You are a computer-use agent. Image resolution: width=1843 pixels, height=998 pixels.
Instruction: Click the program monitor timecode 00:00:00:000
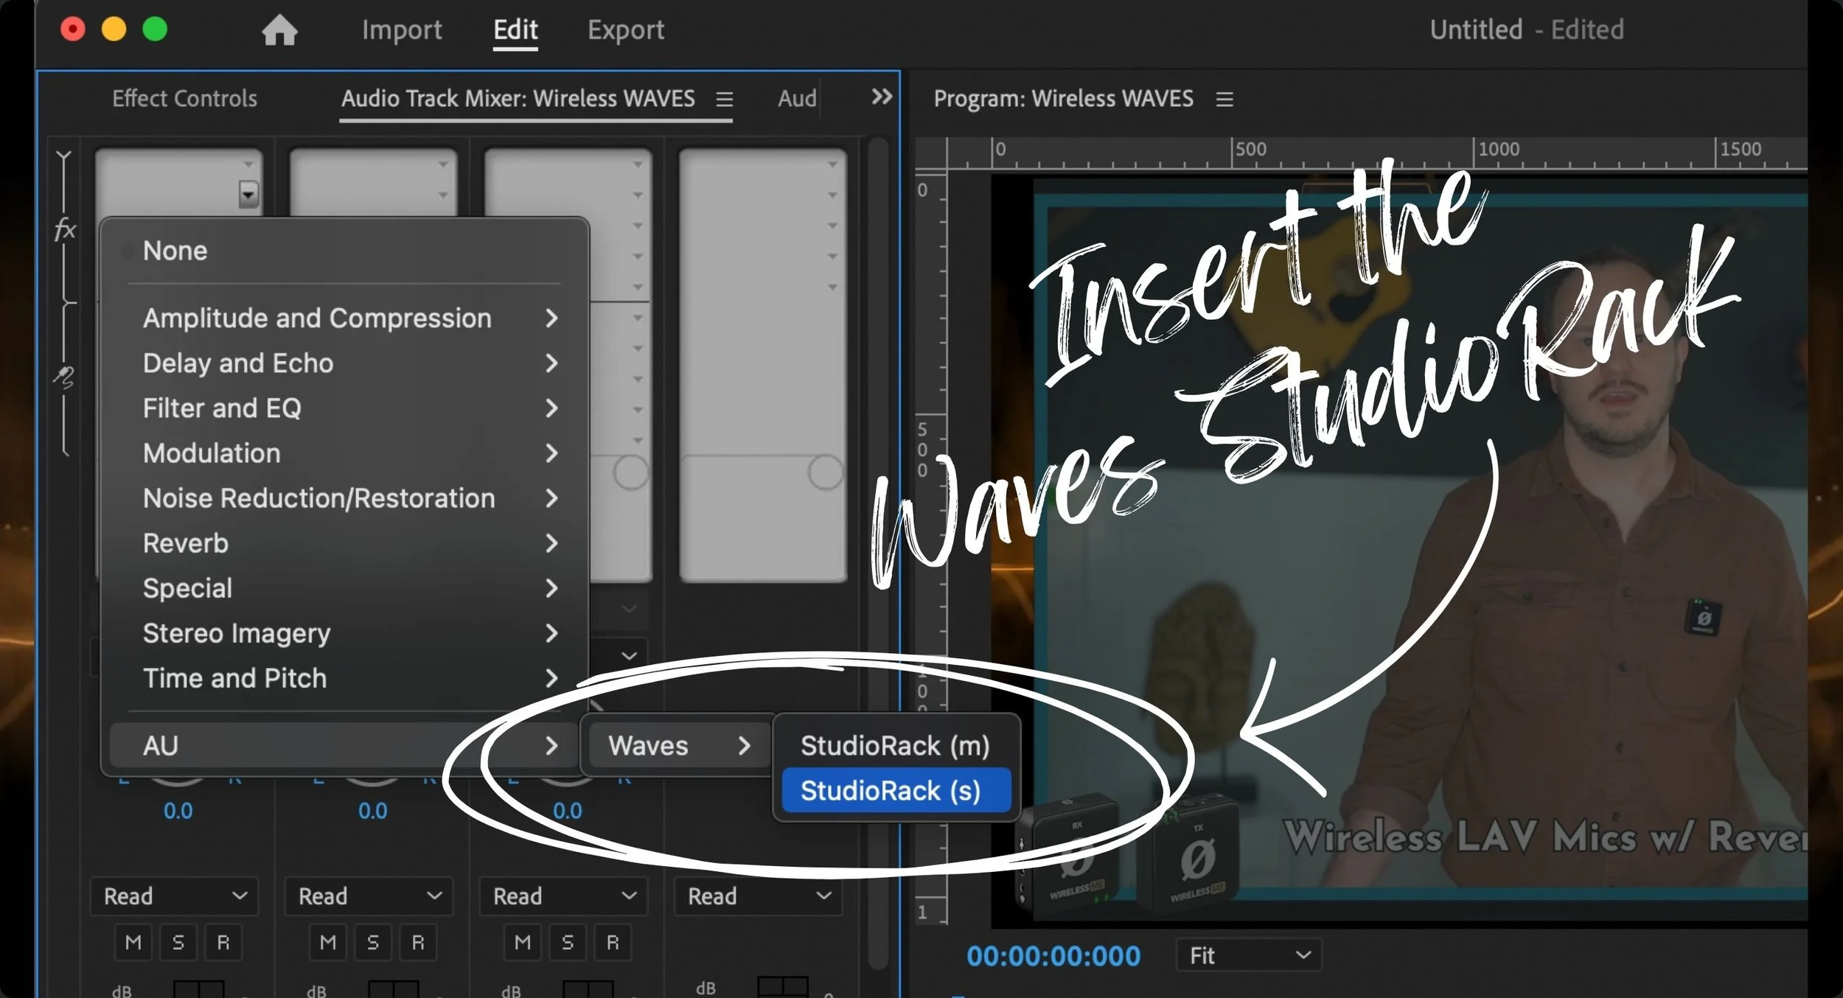click(1053, 956)
